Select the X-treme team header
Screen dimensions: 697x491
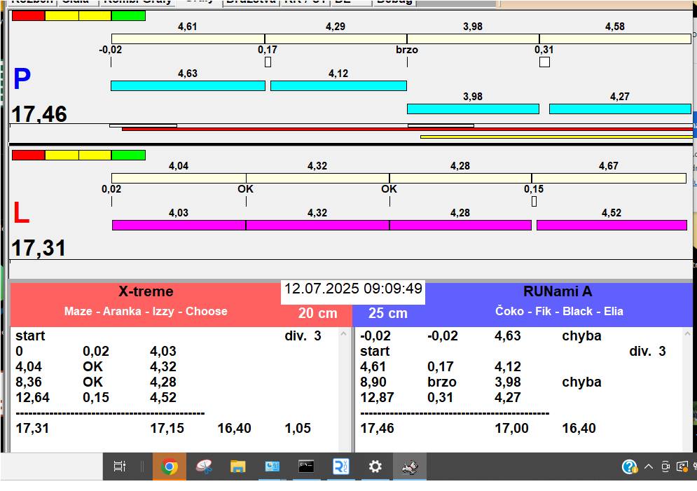146,292
